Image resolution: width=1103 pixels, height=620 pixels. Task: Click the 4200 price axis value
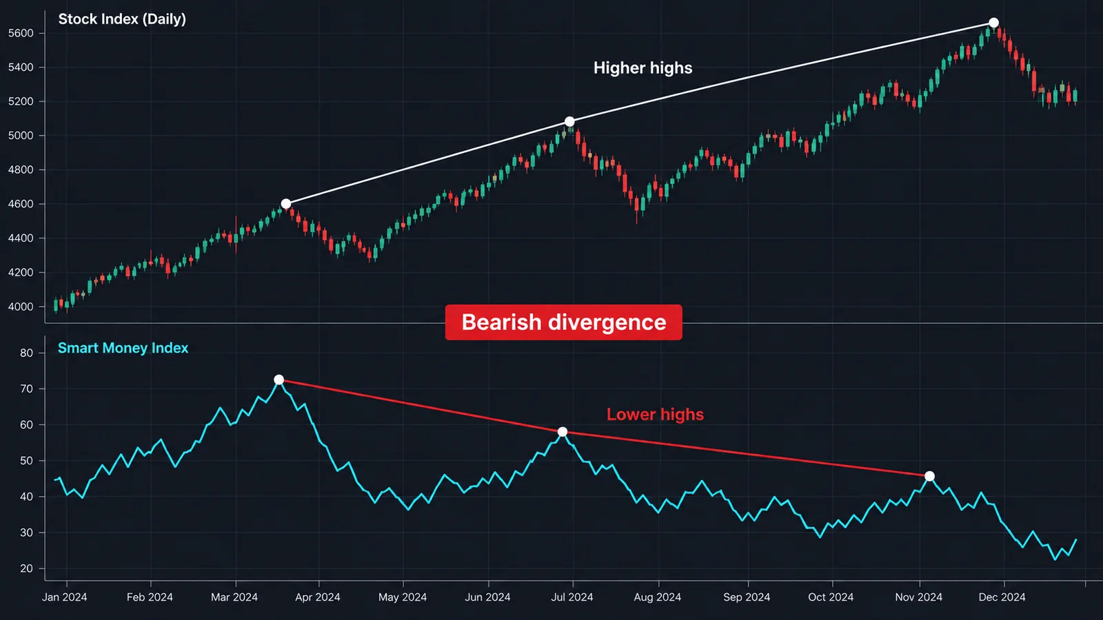(x=21, y=273)
